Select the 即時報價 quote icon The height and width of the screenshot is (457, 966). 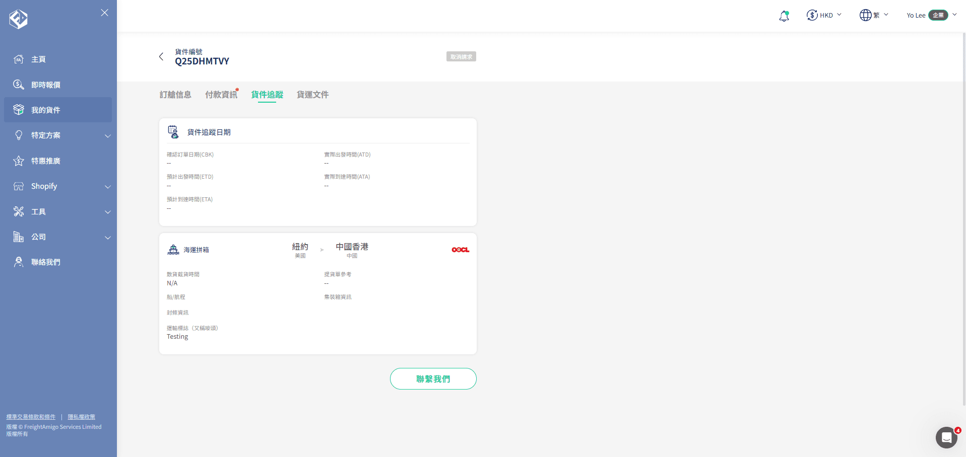click(18, 85)
